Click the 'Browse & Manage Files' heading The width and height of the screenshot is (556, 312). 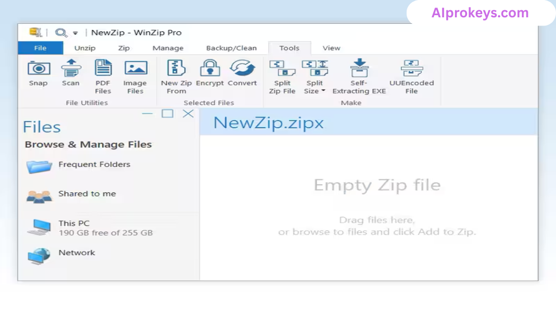[x=89, y=144]
